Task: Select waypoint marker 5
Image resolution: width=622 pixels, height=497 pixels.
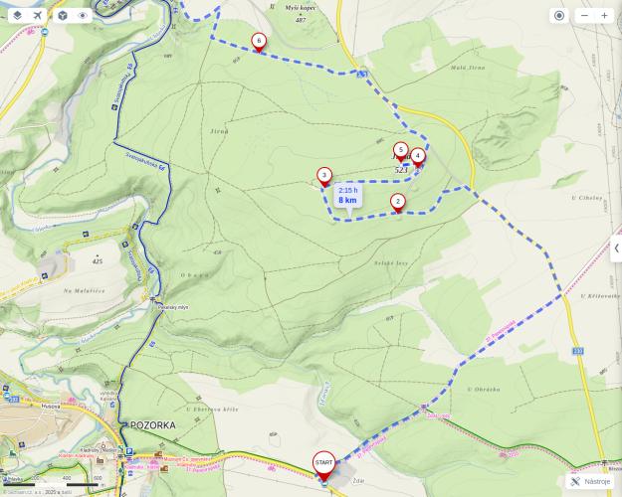Action: (x=401, y=152)
